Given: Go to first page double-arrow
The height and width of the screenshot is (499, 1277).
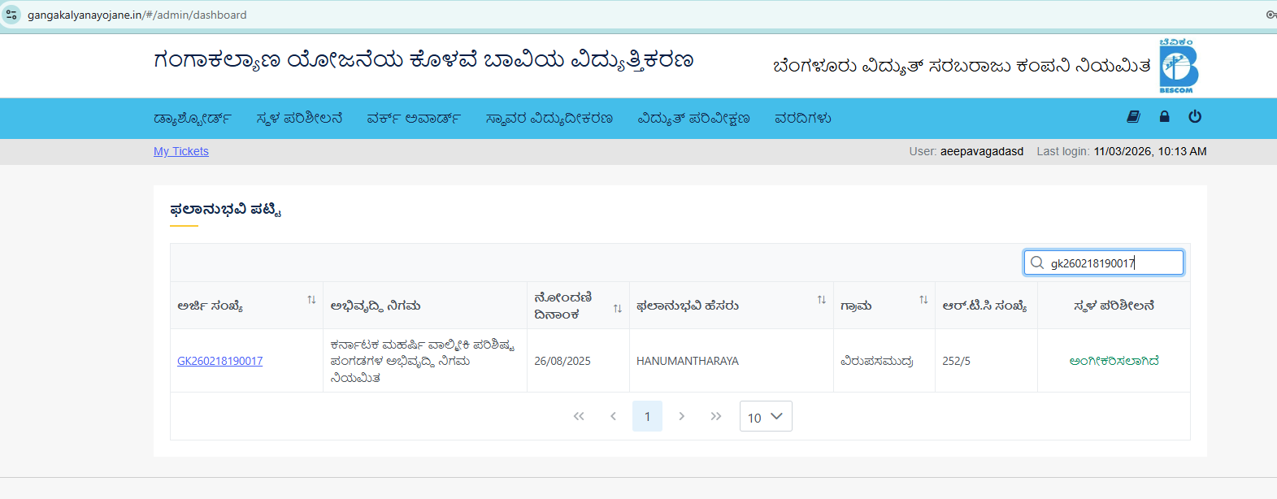Looking at the screenshot, I should pos(579,416).
